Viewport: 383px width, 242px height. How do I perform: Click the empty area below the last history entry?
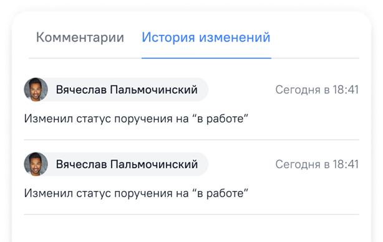pyautogui.click(x=192, y=229)
